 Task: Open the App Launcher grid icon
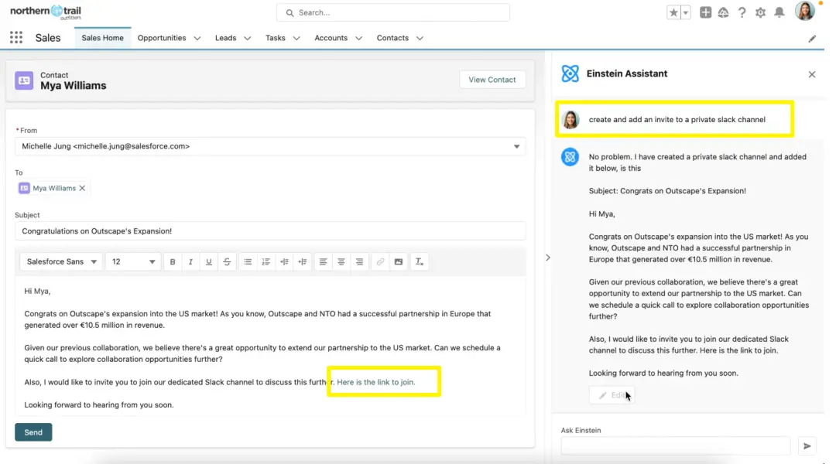click(x=16, y=38)
